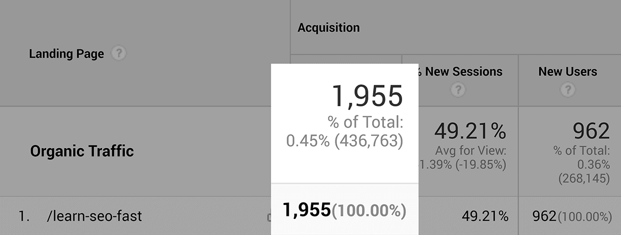Select row number 1 in table
621x235 pixels.
(23, 216)
